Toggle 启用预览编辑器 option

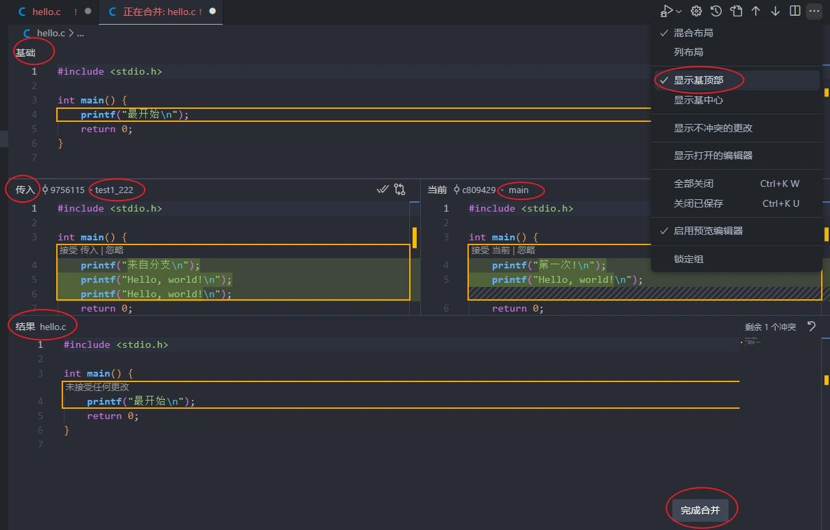coord(737,231)
